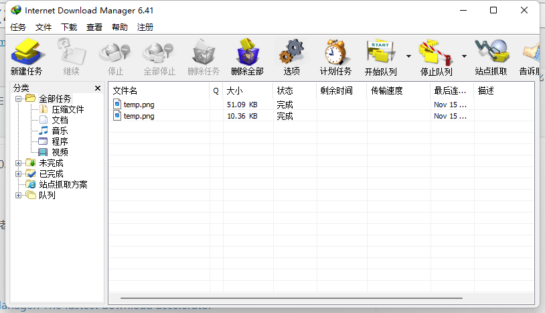Open the 注册 menu
Image resolution: width=545 pixels, height=313 pixels.
[145, 27]
